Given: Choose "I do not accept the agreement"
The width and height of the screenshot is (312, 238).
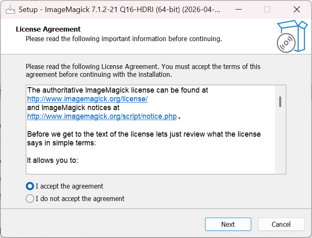Looking at the screenshot, I should tap(30, 199).
